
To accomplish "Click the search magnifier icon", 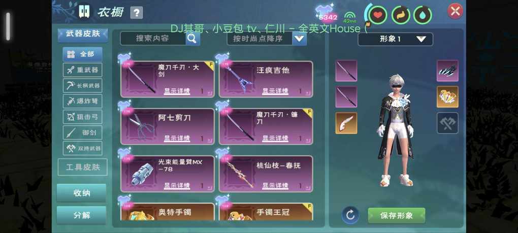I will (x=192, y=39).
